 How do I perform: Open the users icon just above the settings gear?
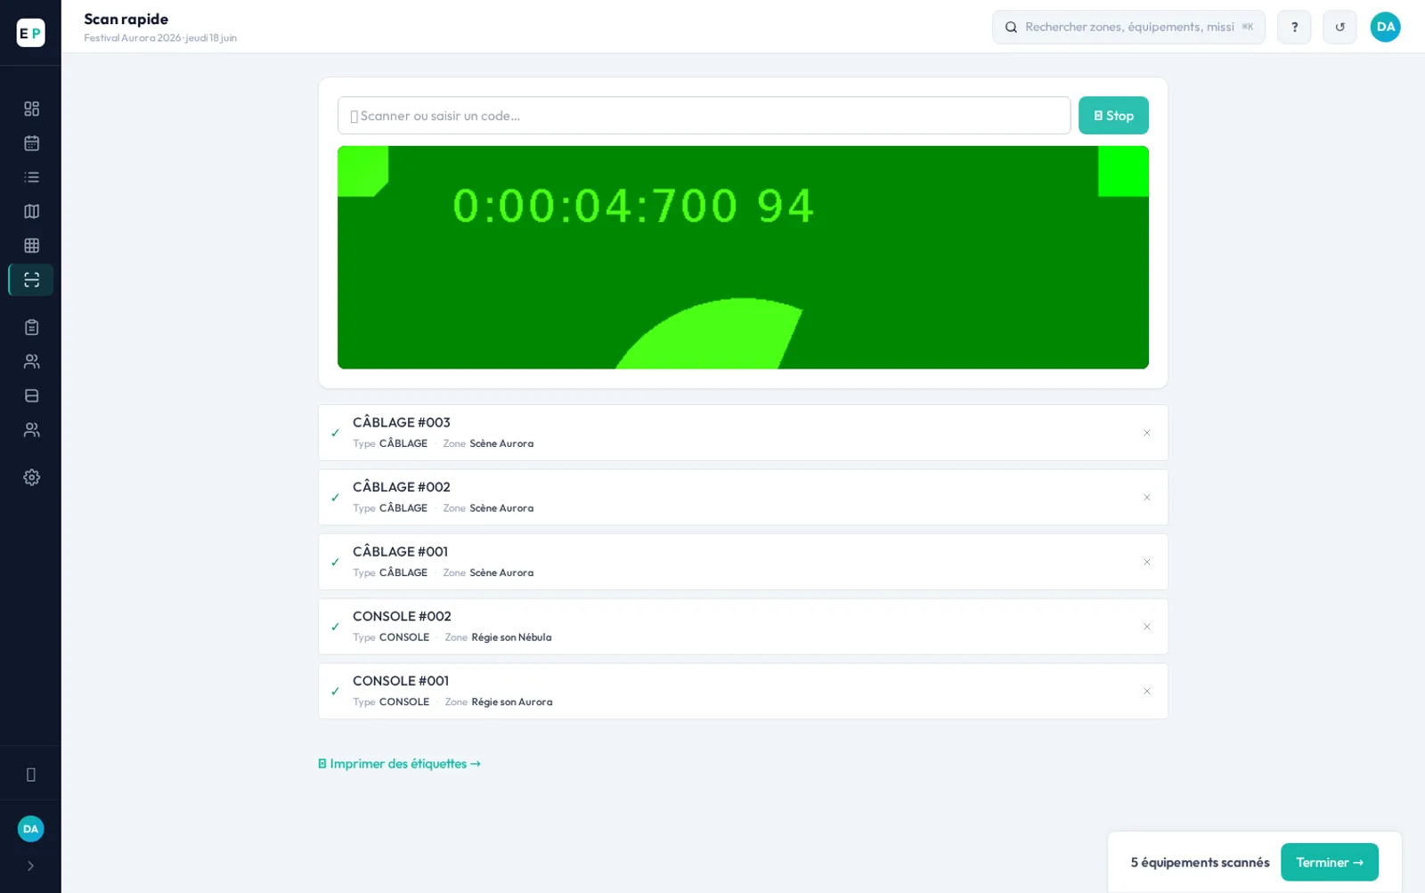click(31, 430)
